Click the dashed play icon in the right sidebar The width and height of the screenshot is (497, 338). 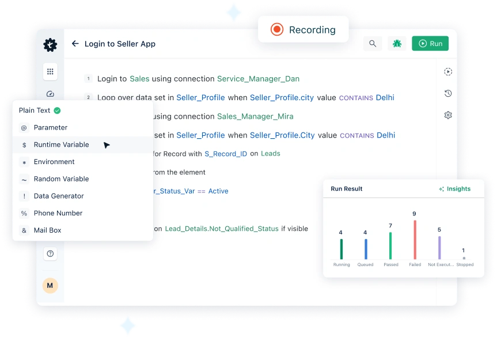click(x=448, y=71)
